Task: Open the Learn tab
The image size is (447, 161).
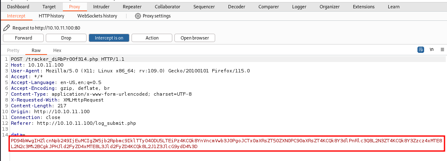Action: pyautogui.click(x=394, y=7)
